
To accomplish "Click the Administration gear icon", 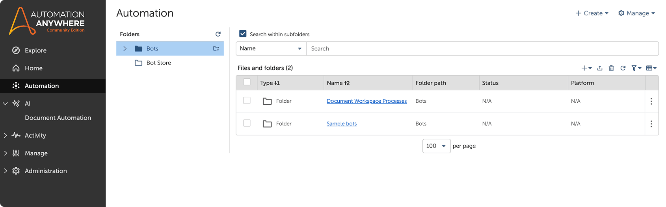I will (16, 171).
